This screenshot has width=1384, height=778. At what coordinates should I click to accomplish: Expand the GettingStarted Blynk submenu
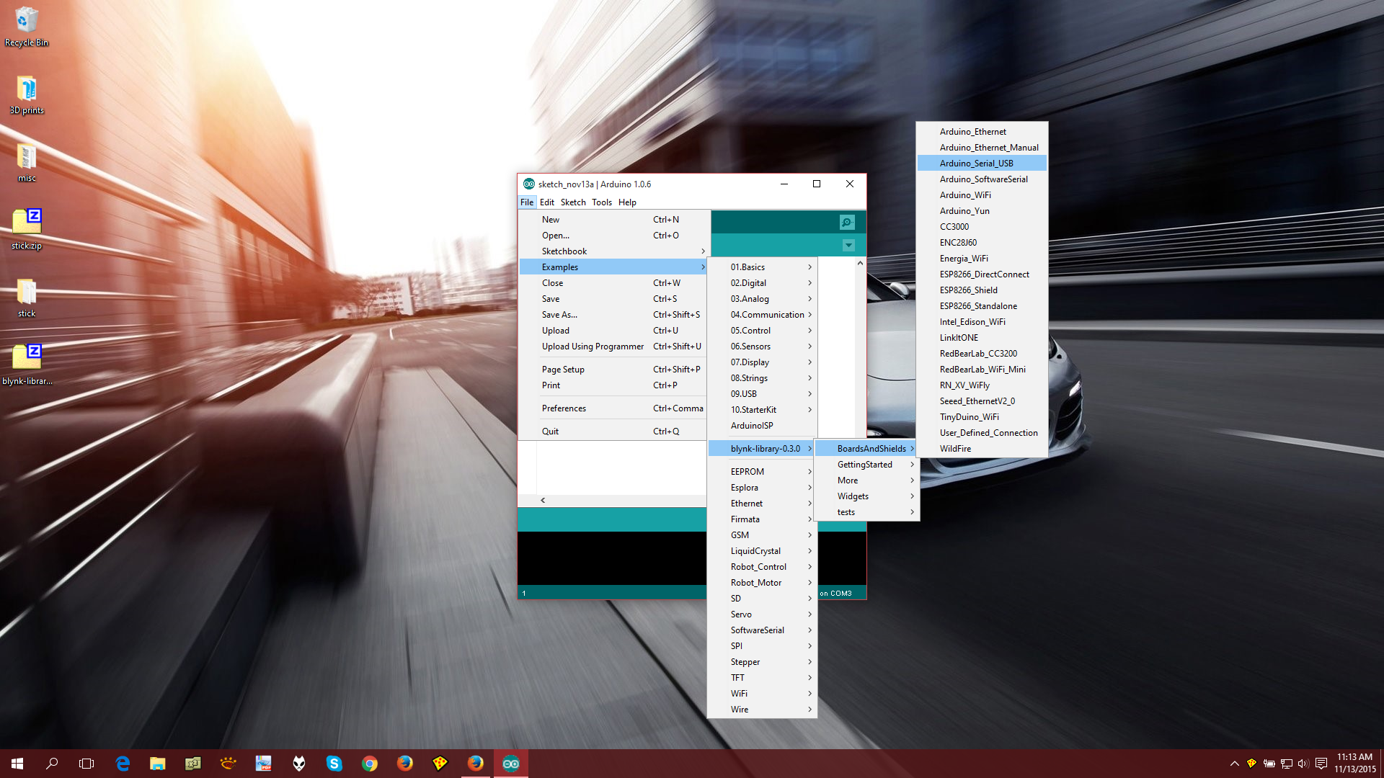[866, 465]
